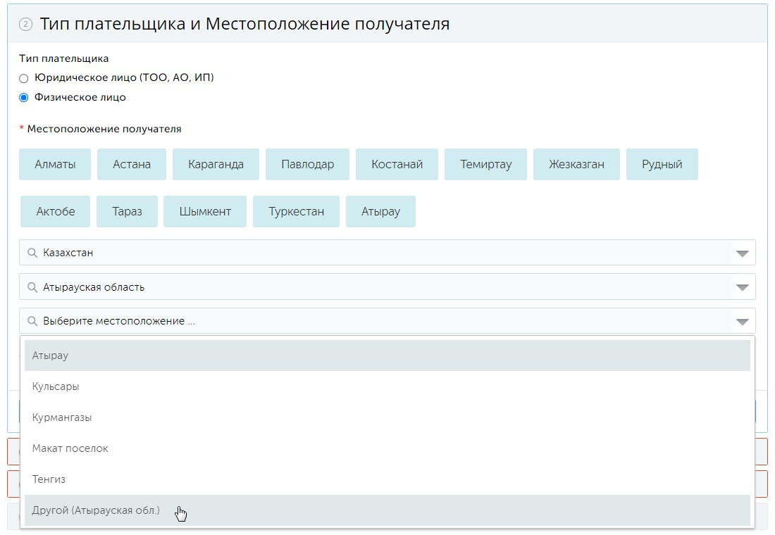775x535 pixels.
Task: Select the Физическое лицо radio button
Action: (24, 98)
